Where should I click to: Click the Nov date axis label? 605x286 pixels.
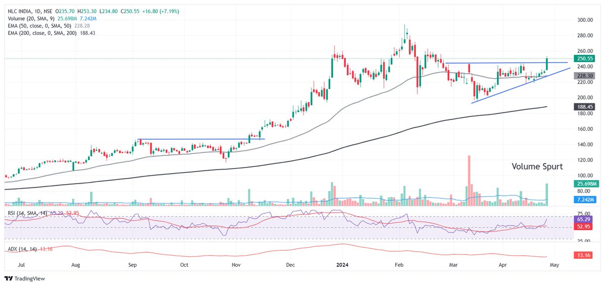236,265
